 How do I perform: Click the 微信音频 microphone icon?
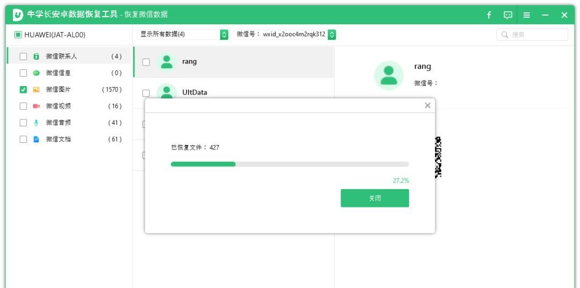pyautogui.click(x=37, y=123)
